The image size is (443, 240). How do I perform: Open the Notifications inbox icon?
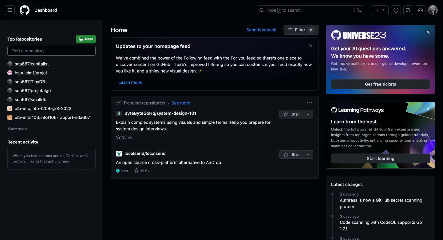(x=421, y=10)
